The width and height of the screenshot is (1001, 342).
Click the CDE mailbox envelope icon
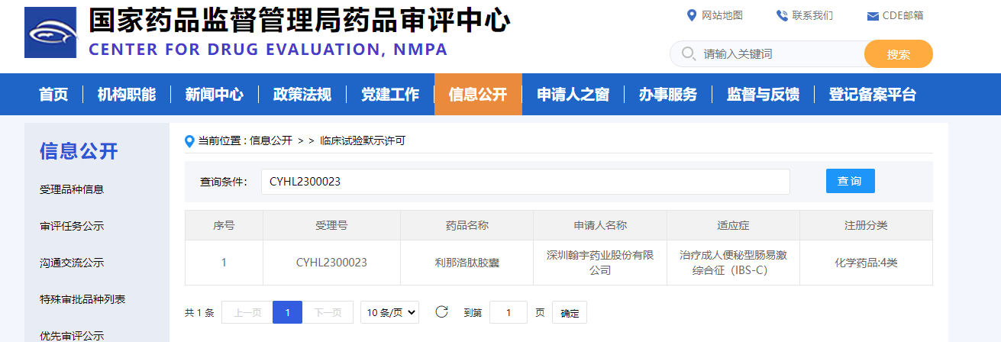[x=873, y=16]
